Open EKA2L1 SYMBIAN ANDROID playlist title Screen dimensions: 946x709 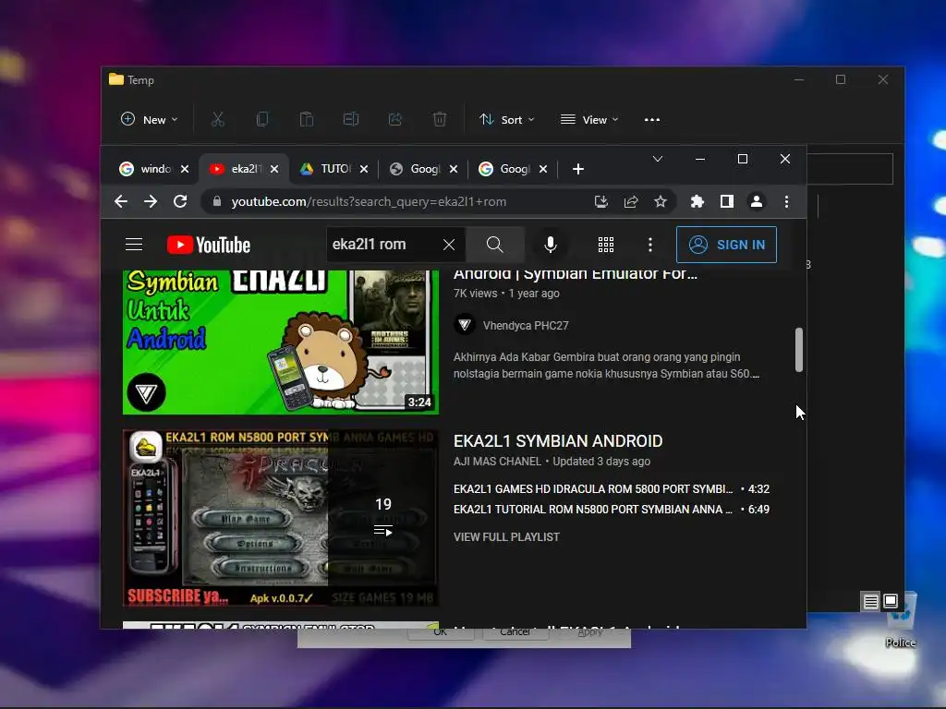click(x=558, y=441)
